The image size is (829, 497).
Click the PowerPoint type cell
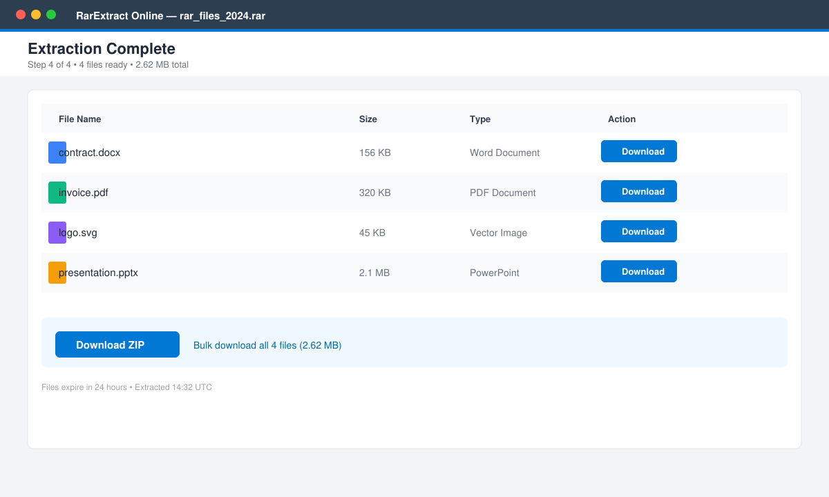tap(495, 273)
